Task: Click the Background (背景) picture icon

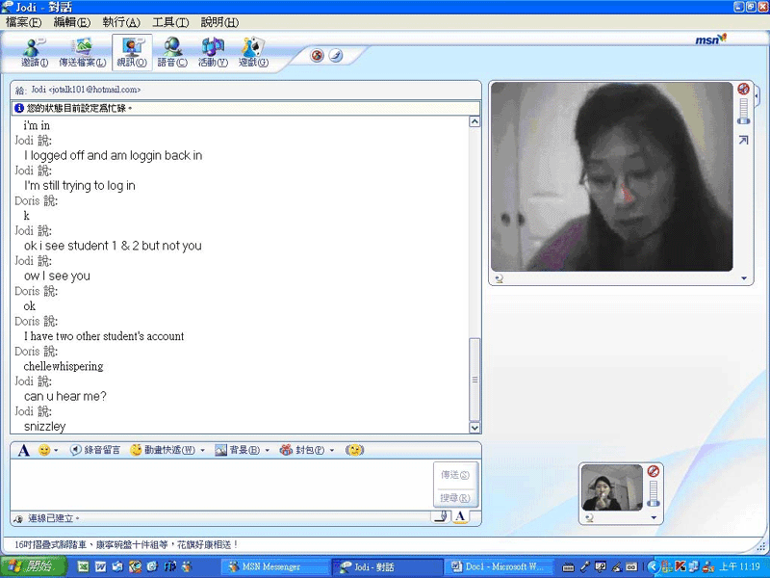Action: [x=220, y=450]
